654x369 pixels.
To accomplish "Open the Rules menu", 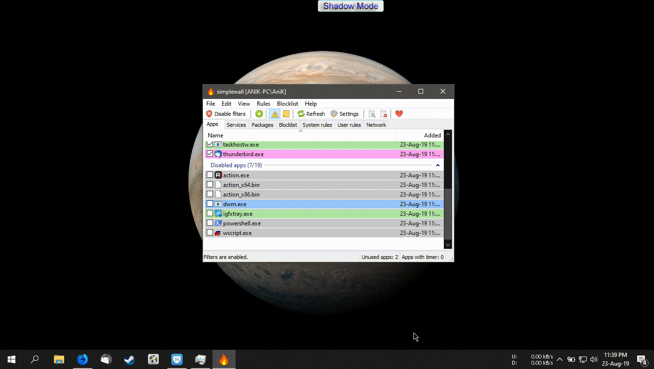I will (264, 104).
